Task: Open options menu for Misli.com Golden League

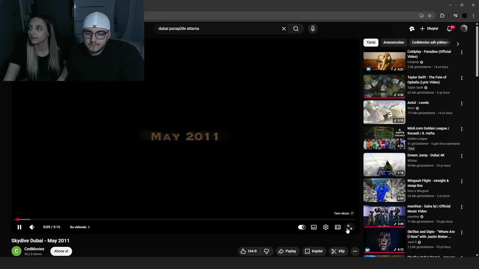Action: (x=461, y=129)
